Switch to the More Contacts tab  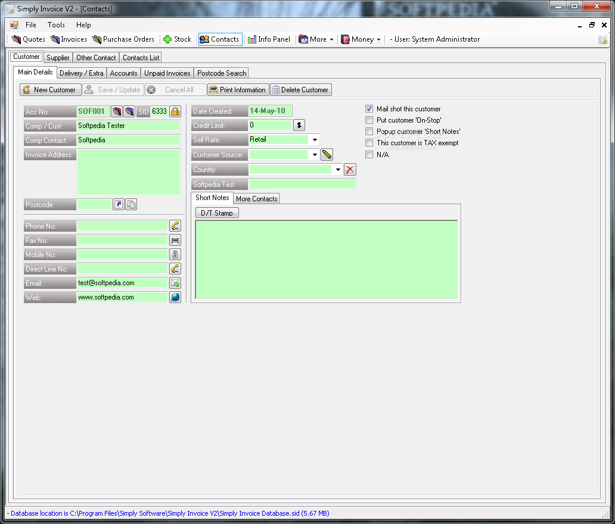[256, 199]
